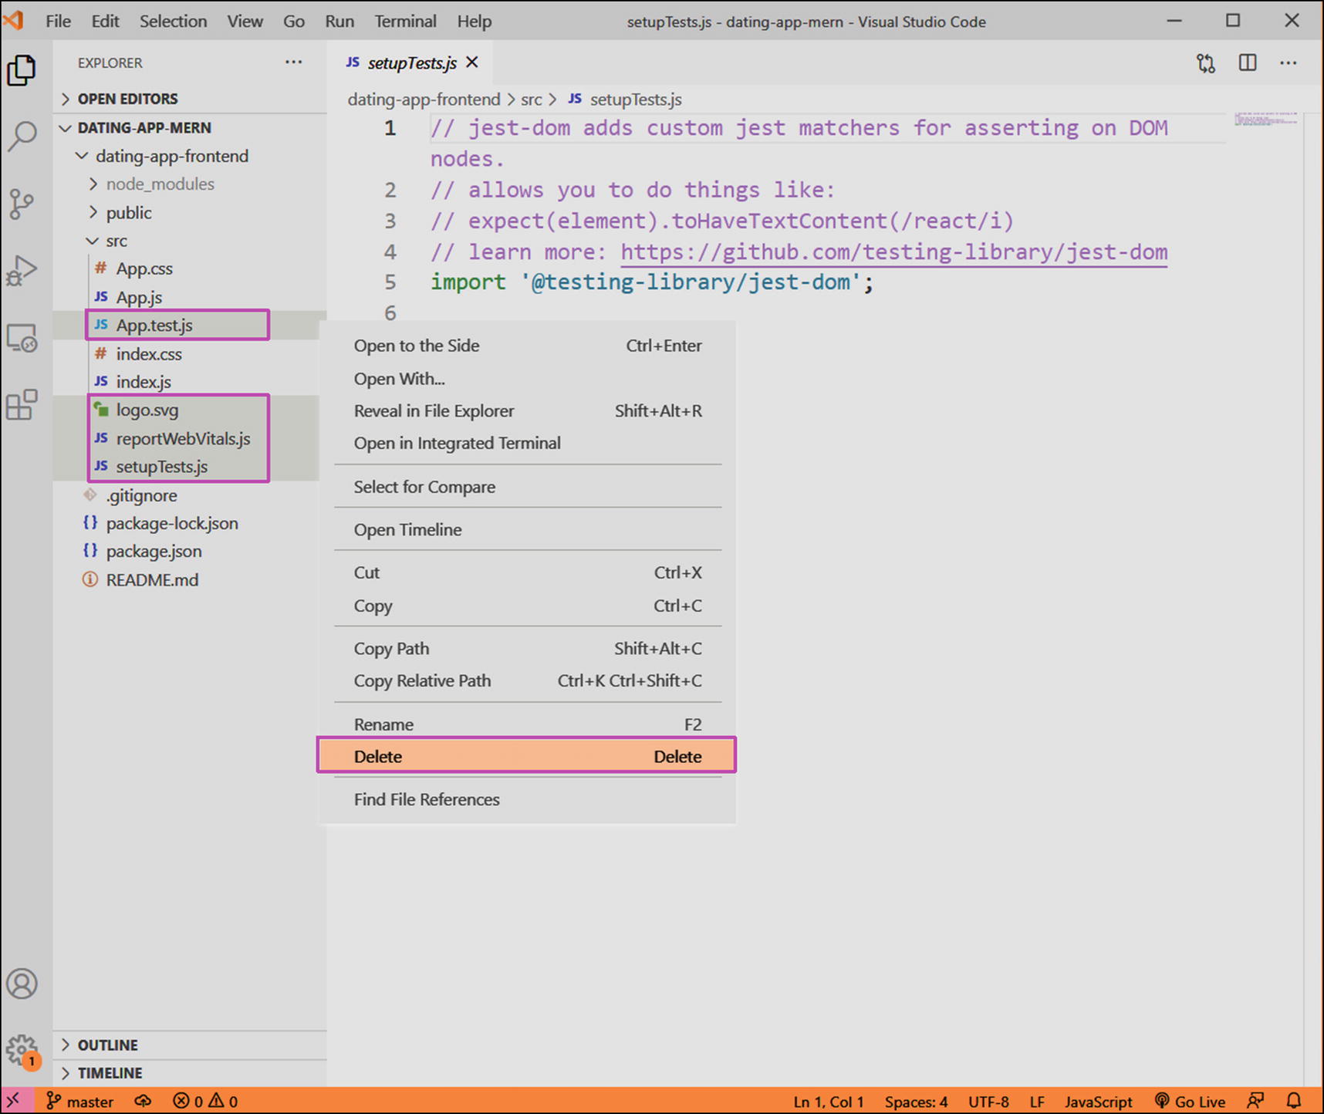Click Go Live in status bar
This screenshot has width=1324, height=1114.
click(x=1191, y=1101)
